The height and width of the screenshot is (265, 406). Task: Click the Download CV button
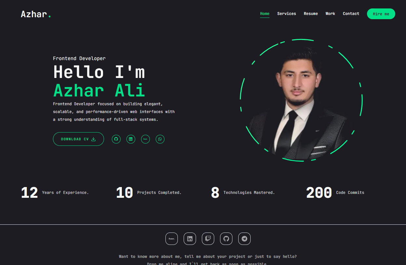[x=78, y=139]
